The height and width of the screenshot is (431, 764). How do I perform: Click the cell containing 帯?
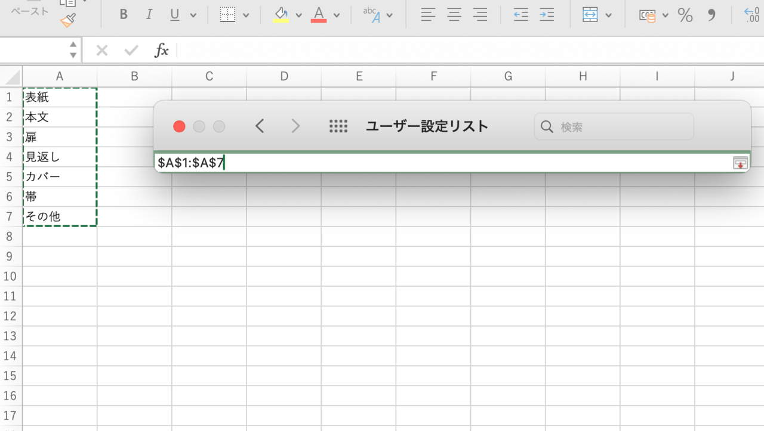(60, 197)
